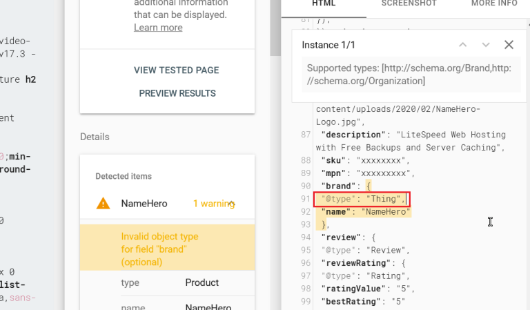The image size is (530, 310).
Task: Click the Instance 1/1 title
Action: (328, 45)
